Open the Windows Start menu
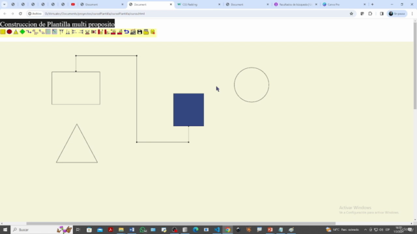 point(5,229)
